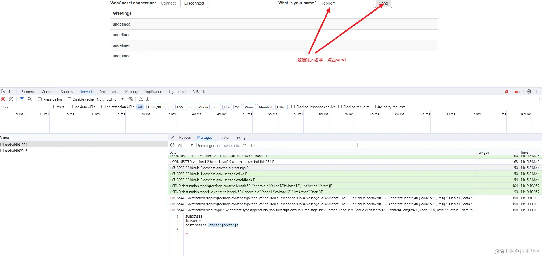The image size is (542, 256).
Task: Focus the message regex filter field
Action: (277, 145)
